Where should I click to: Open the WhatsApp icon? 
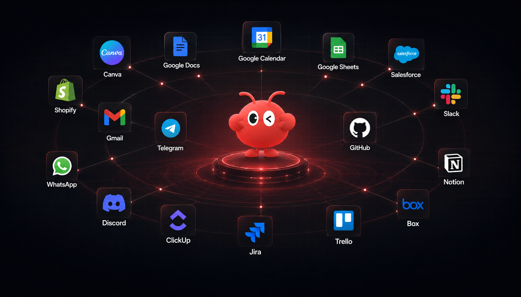pos(62,166)
